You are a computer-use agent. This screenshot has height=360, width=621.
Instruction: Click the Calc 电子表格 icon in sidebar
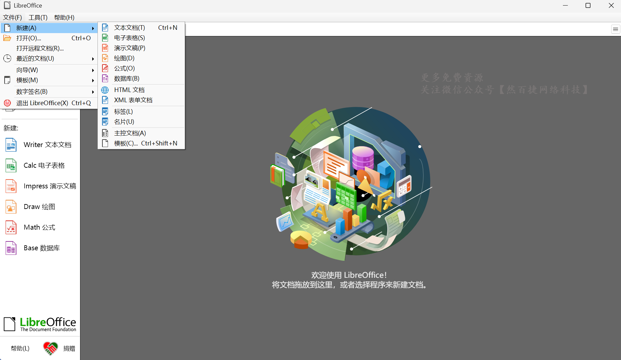pos(11,165)
